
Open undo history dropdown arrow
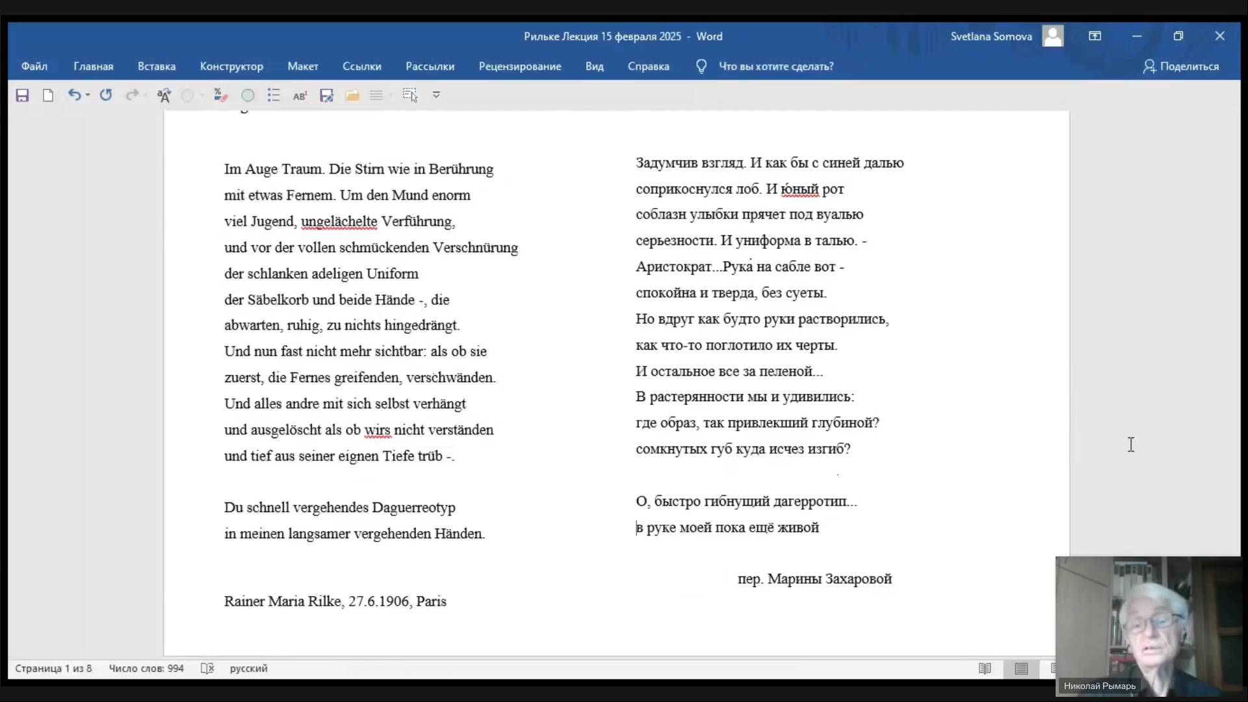pyautogui.click(x=88, y=95)
